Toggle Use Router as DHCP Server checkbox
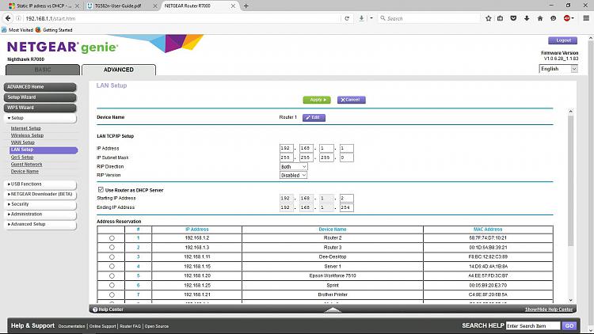 pyautogui.click(x=100, y=190)
